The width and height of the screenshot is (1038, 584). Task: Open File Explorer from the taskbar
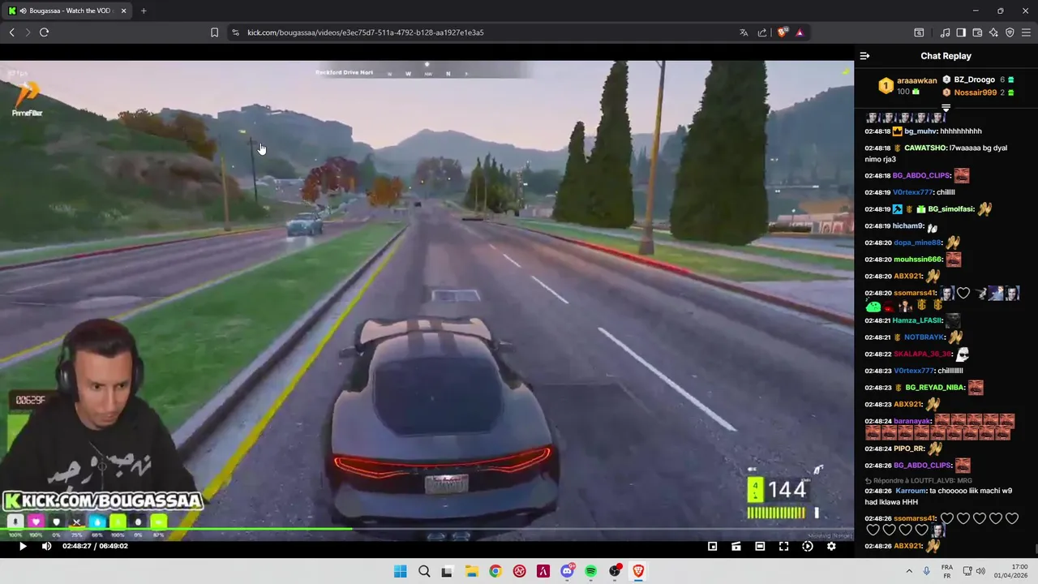[x=471, y=571]
